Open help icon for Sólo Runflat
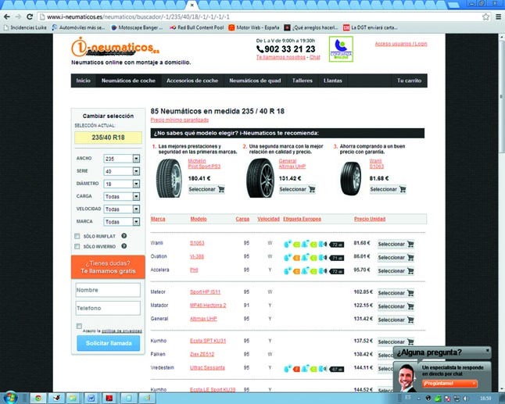Image resolution: width=505 pixels, height=404 pixels. [x=124, y=236]
